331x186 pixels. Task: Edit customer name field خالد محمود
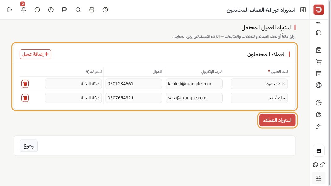pos(259,84)
